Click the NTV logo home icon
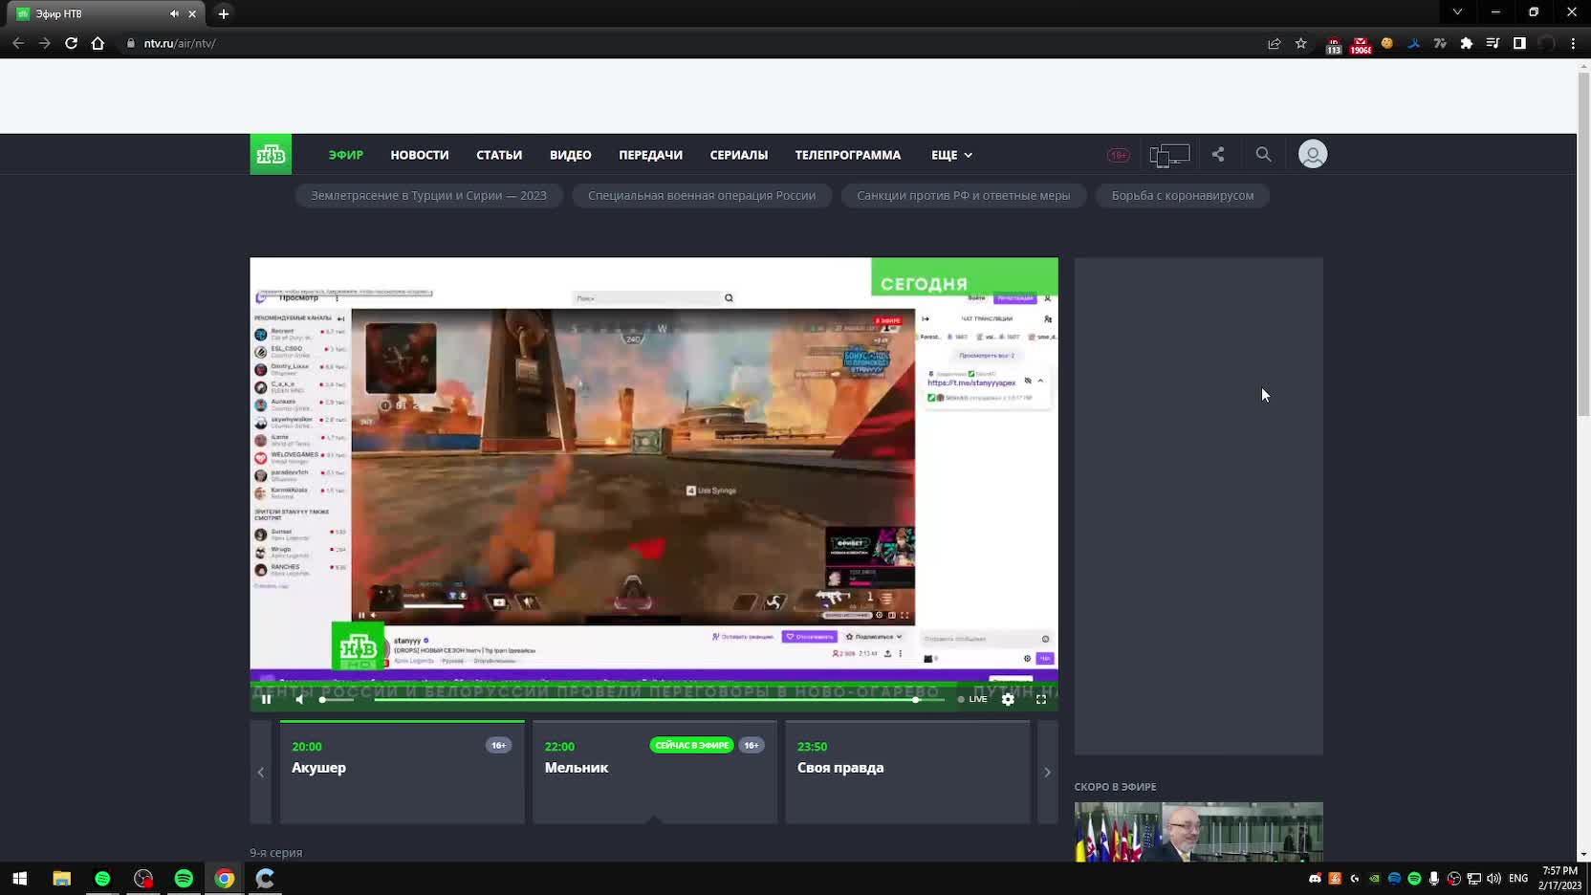The image size is (1591, 895). (271, 155)
